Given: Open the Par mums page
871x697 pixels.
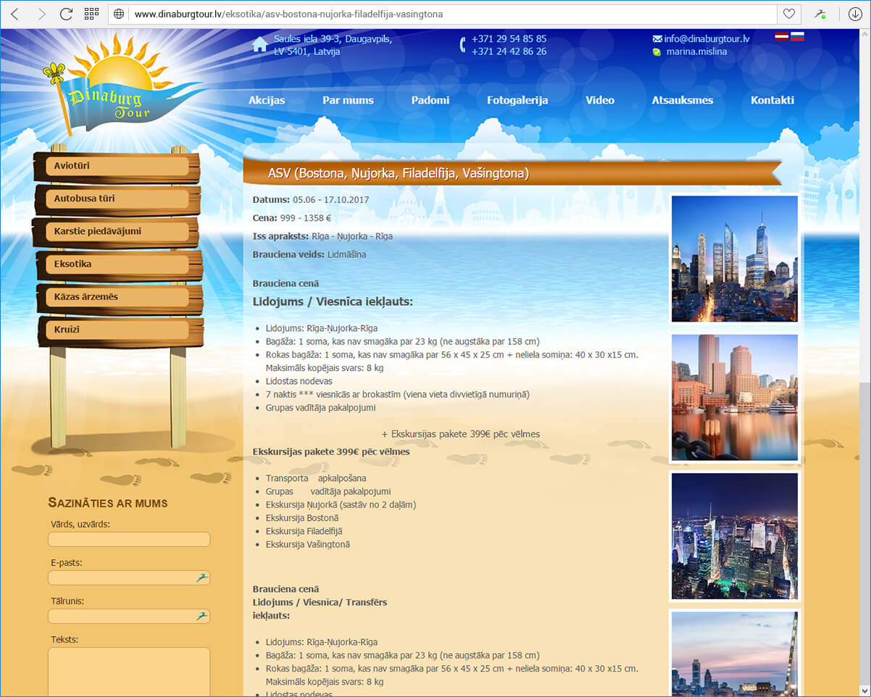Looking at the screenshot, I should coord(348,101).
